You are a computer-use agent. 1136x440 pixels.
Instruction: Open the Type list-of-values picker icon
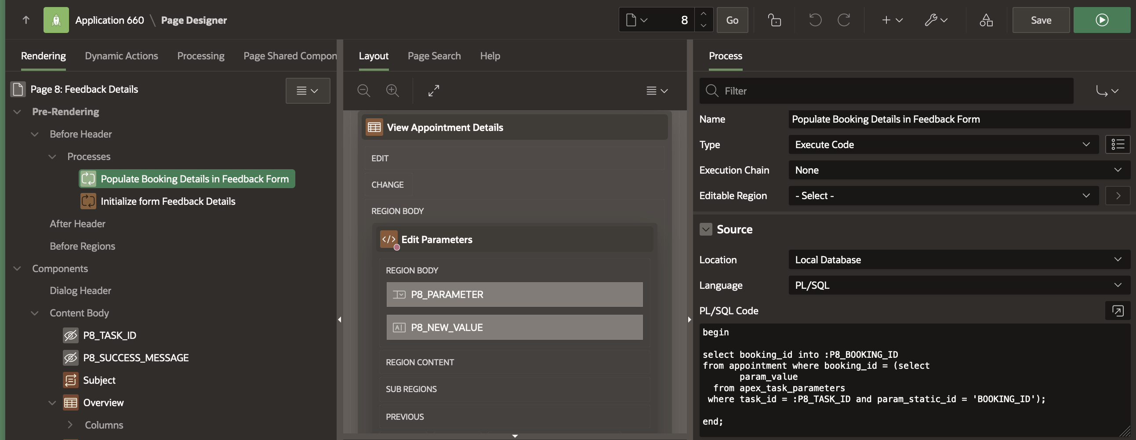coord(1118,145)
